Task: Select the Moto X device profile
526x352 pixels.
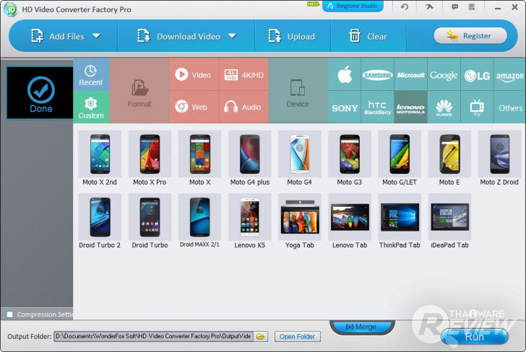Action: tap(199, 159)
